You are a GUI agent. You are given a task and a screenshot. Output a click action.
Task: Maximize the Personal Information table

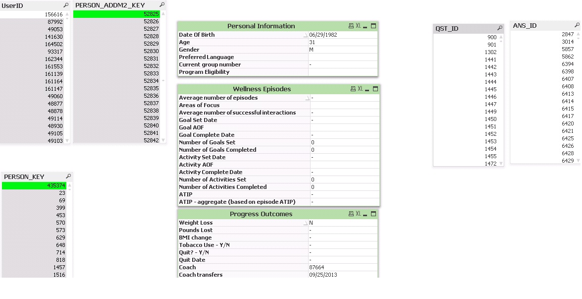(373, 26)
